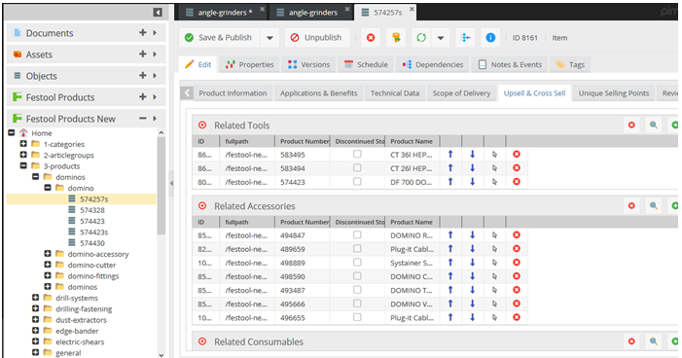
Task: Search in Related Consumables section
Action: [x=653, y=341]
